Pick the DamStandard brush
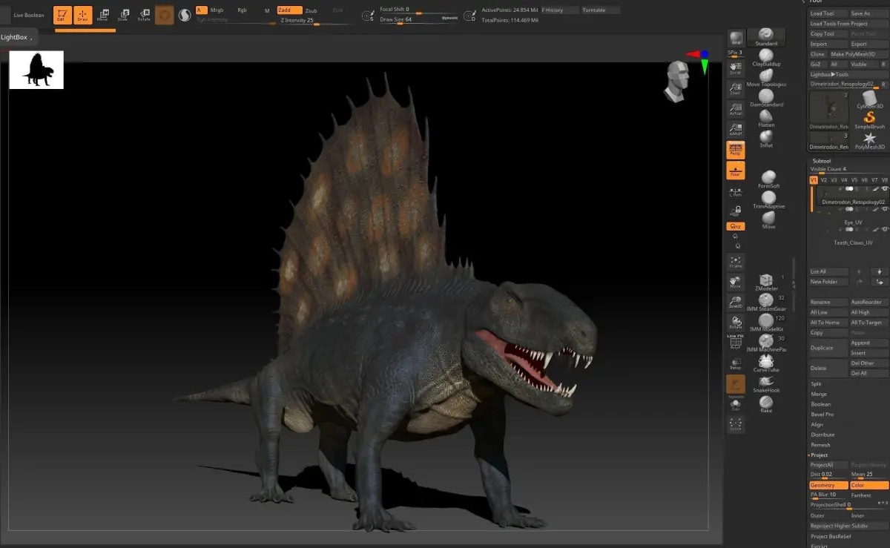 pyautogui.click(x=766, y=99)
